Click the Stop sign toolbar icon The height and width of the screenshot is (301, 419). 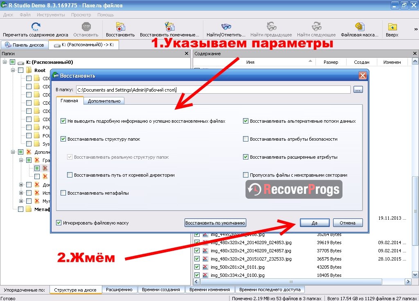click(x=86, y=27)
